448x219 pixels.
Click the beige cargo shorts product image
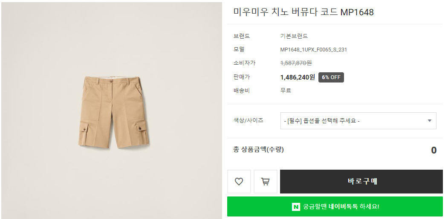click(114, 112)
